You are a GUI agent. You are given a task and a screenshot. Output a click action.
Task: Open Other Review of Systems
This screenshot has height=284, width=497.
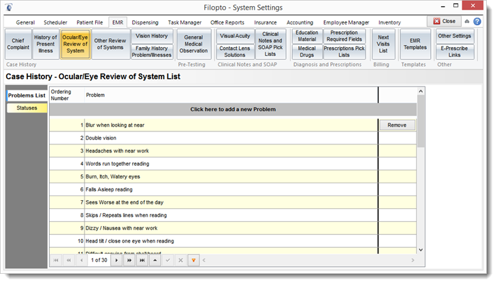110,44
